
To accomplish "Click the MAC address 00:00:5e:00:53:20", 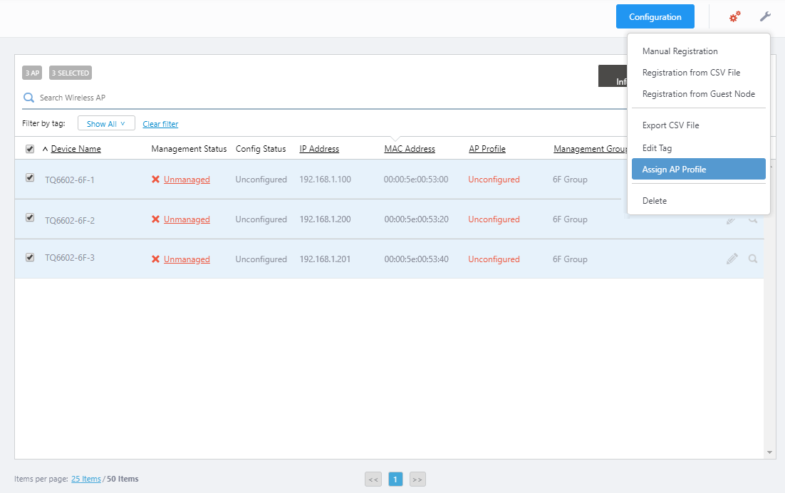I will (416, 219).
